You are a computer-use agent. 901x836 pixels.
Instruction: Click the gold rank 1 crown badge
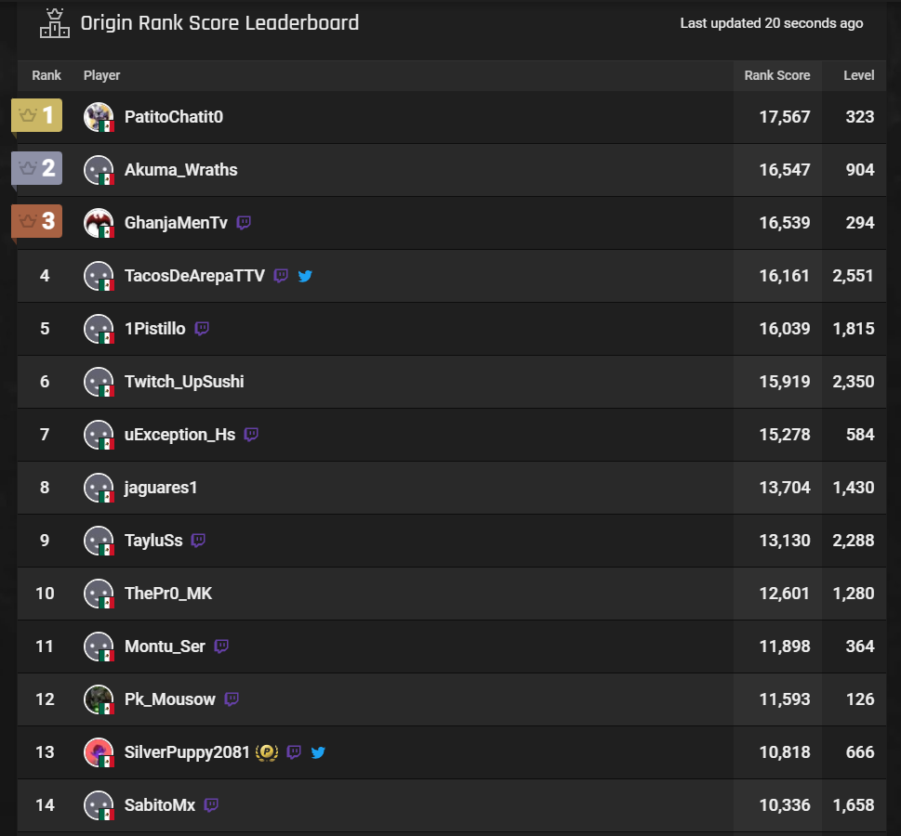pyautogui.click(x=36, y=116)
